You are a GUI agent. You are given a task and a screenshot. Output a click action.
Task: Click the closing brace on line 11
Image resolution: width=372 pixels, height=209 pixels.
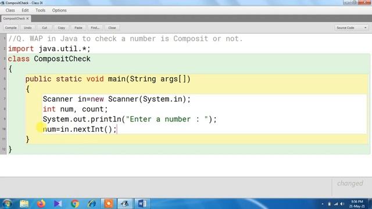(27, 139)
